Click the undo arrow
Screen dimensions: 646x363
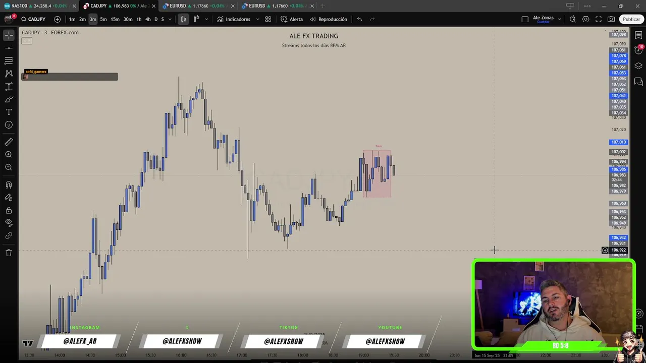point(359,19)
